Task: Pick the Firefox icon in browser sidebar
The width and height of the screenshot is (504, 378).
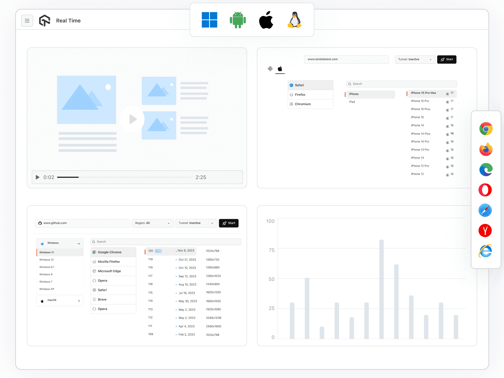Action: click(x=486, y=149)
